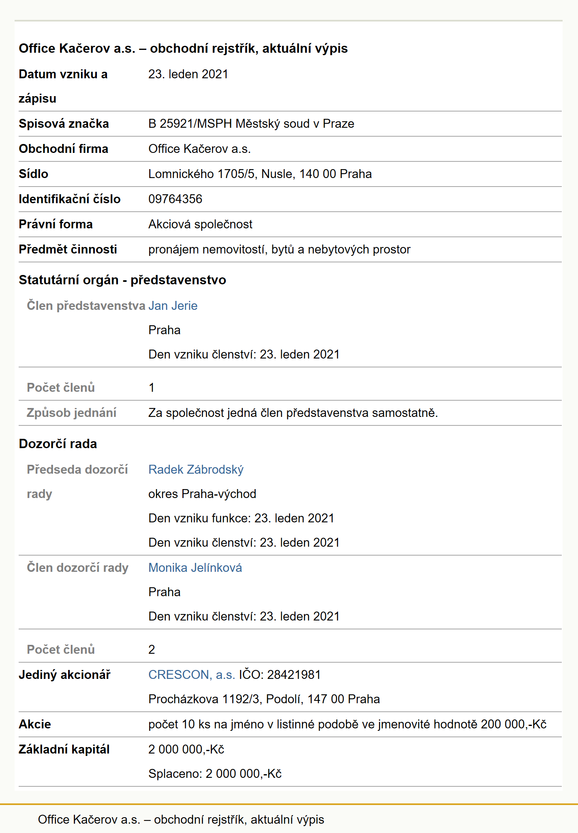Click the Způsob jednání description text
Screen dimensions: 578x833
click(x=293, y=413)
